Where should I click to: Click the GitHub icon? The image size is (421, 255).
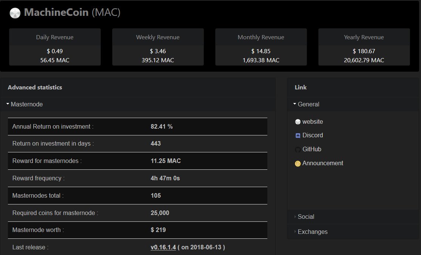tap(298, 149)
